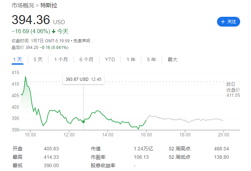
Task: Select the 6 个月 range tab
Action: (87, 59)
